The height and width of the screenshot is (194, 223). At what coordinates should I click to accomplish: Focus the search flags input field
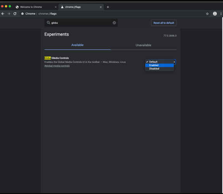point(81,23)
